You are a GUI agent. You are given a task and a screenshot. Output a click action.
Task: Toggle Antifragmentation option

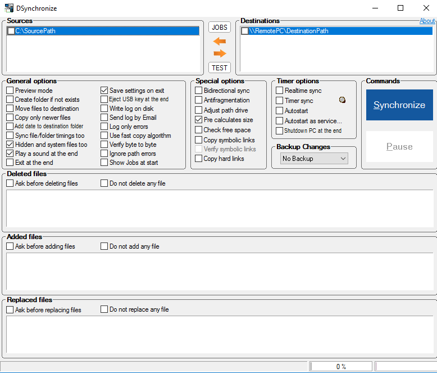[198, 100]
